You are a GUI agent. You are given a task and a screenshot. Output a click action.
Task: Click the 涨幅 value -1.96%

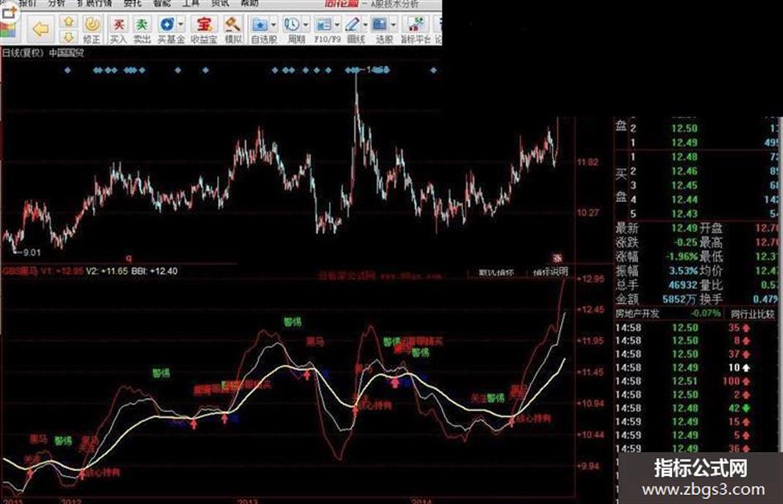682,257
